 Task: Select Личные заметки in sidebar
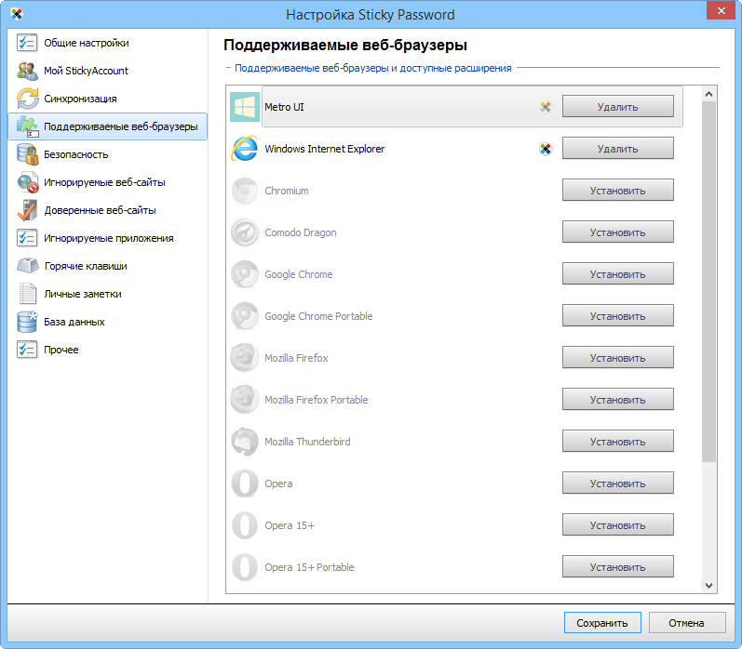pos(107,294)
